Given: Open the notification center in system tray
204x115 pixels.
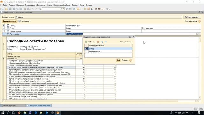Looking at the screenshot, I should tap(199, 113).
